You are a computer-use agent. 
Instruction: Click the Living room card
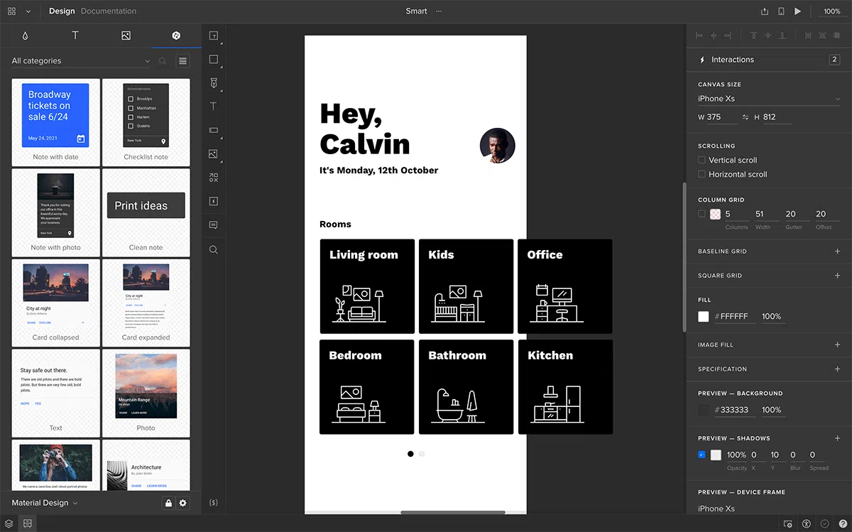click(366, 286)
